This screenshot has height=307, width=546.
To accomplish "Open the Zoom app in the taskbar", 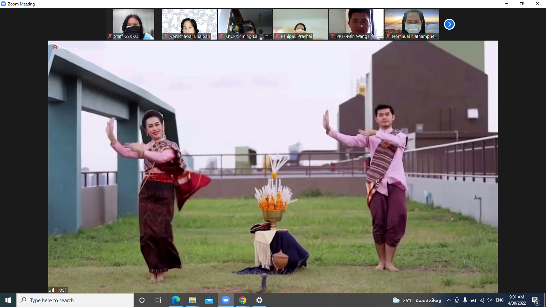I will [x=226, y=300].
